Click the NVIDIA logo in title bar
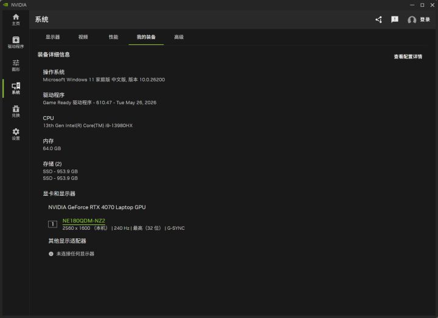Image resolution: width=438 pixels, height=318 pixels. tap(5, 5)
